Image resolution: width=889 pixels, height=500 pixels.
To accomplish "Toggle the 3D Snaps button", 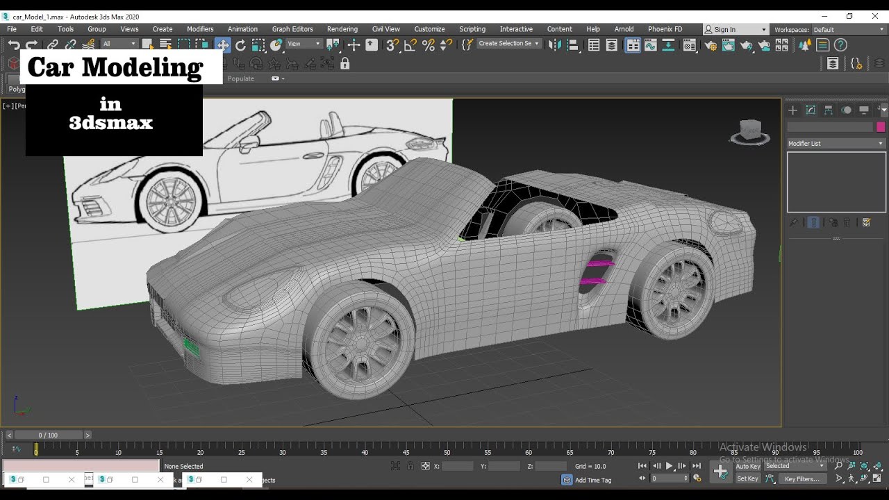I will pos(392,45).
